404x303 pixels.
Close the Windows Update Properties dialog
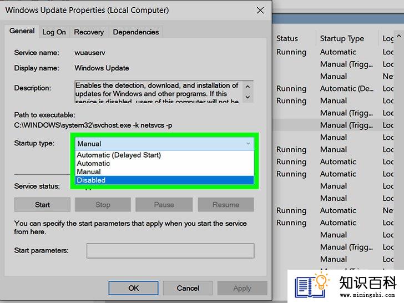260,11
